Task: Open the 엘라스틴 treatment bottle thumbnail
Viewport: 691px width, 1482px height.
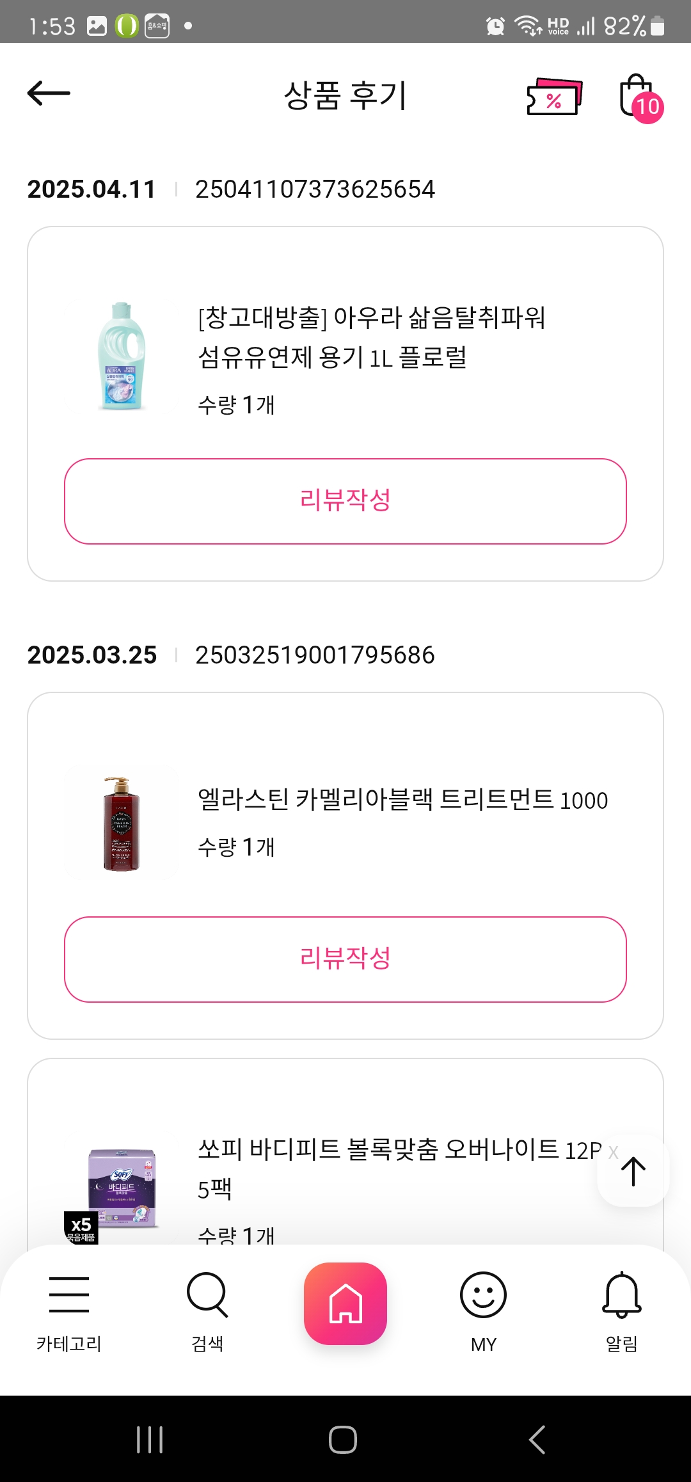Action: coord(122,824)
